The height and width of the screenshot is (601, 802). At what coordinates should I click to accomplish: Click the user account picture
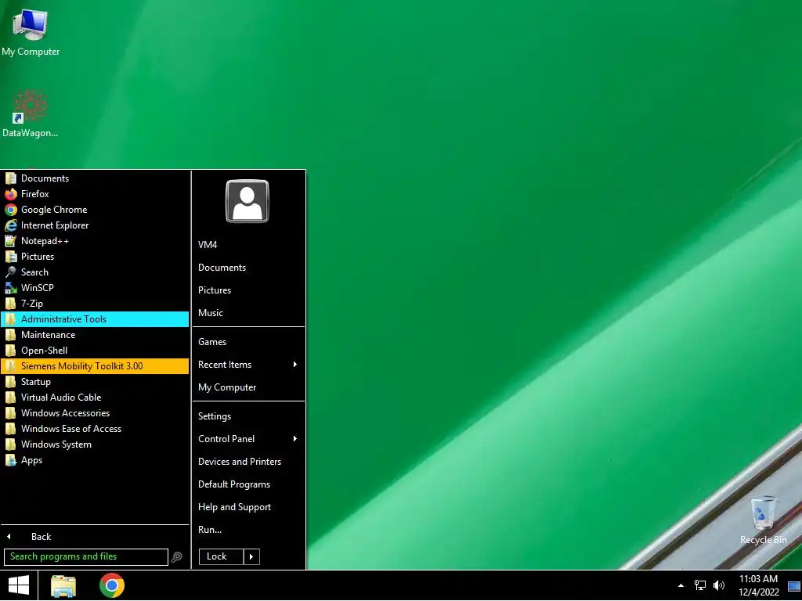(x=247, y=201)
